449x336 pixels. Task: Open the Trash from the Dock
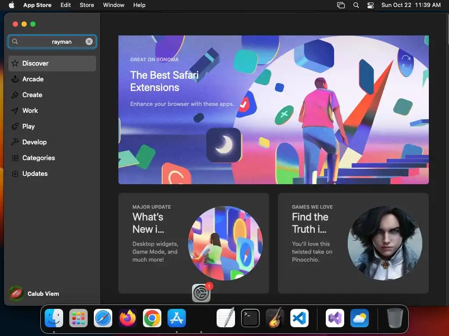point(395,318)
